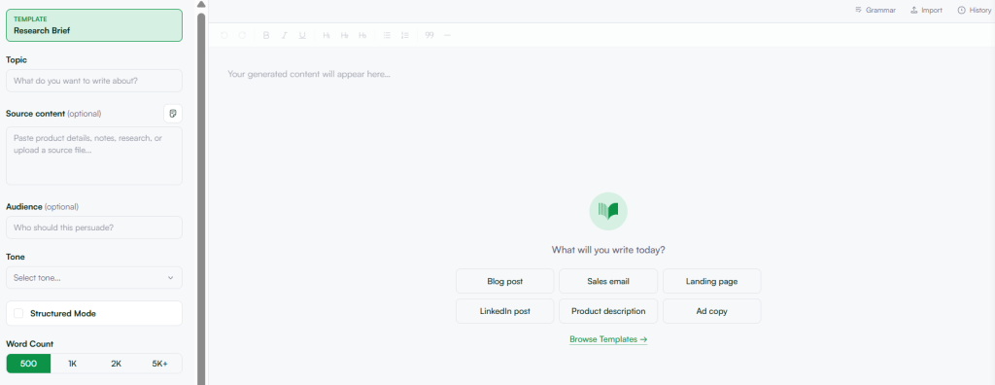Choose the Landing page quick start
The image size is (995, 385).
pos(711,281)
